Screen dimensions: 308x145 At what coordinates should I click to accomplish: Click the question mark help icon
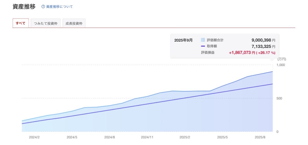pos(43,7)
